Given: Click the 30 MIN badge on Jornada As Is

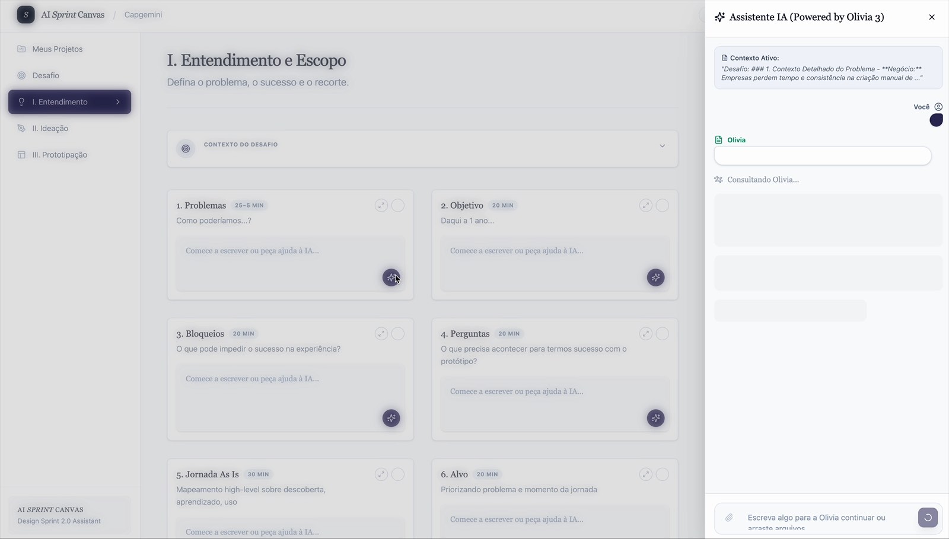Looking at the screenshot, I should (x=258, y=474).
